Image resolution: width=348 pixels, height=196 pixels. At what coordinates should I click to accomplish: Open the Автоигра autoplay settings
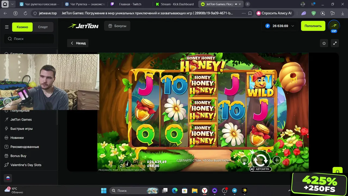(x=260, y=169)
